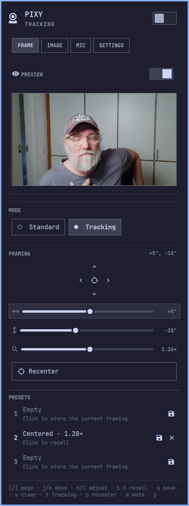Open the IMAGE tab
Image resolution: width=189 pixels, height=506 pixels.
(54, 45)
